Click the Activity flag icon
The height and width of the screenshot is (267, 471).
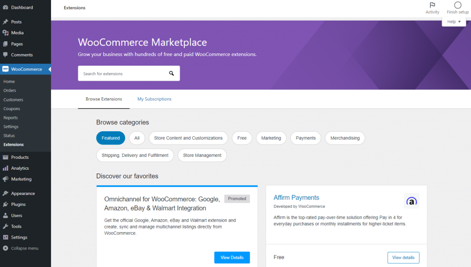tap(432, 6)
